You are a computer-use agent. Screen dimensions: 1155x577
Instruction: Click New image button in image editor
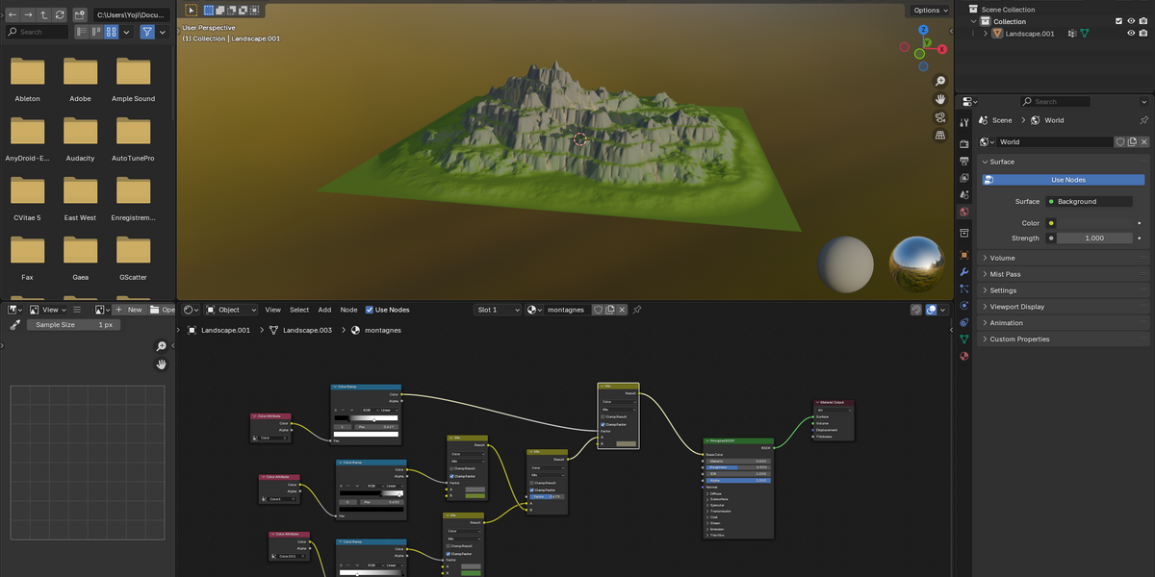tap(129, 310)
